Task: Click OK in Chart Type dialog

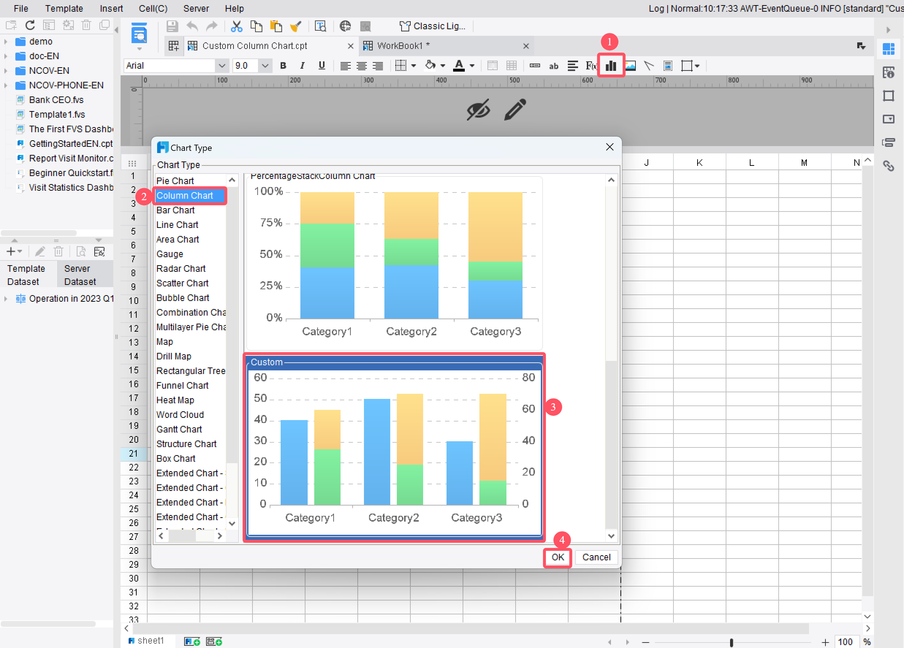Action: pyautogui.click(x=557, y=557)
